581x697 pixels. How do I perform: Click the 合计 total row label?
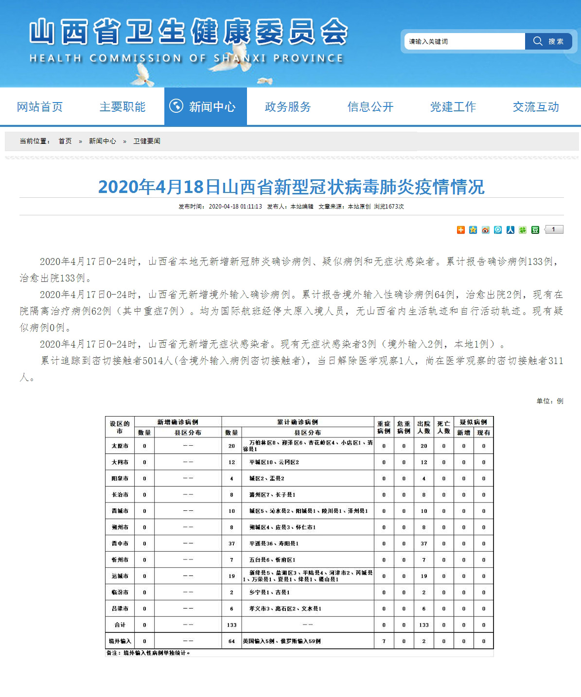(120, 625)
